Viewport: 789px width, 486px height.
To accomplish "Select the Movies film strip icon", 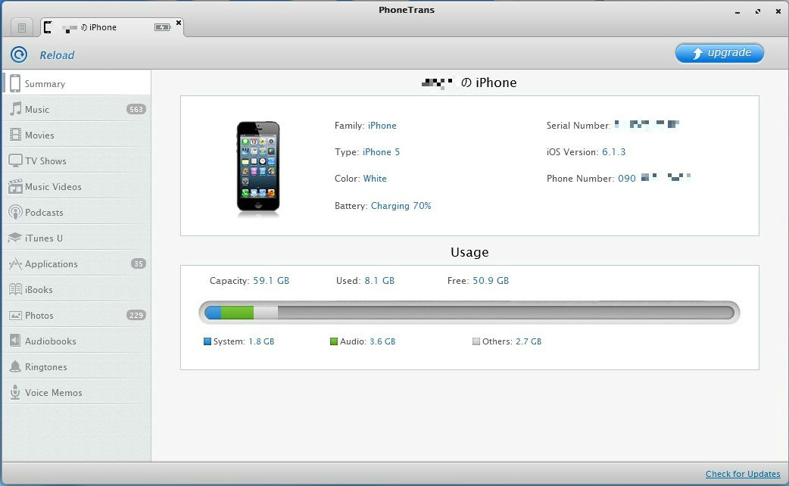I will coord(15,135).
